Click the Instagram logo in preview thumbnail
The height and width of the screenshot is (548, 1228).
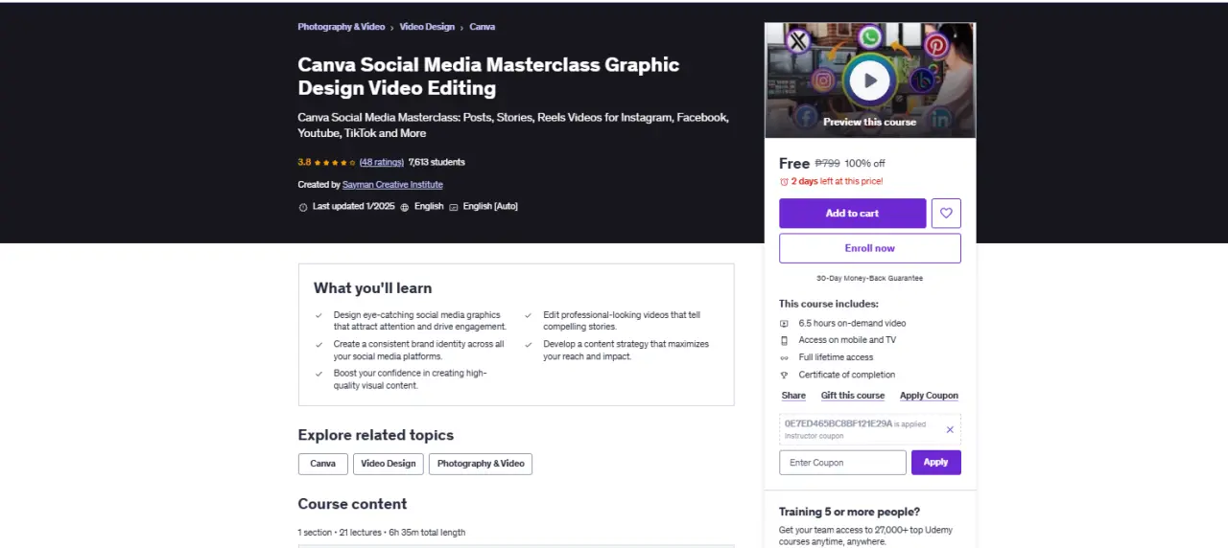coord(822,81)
